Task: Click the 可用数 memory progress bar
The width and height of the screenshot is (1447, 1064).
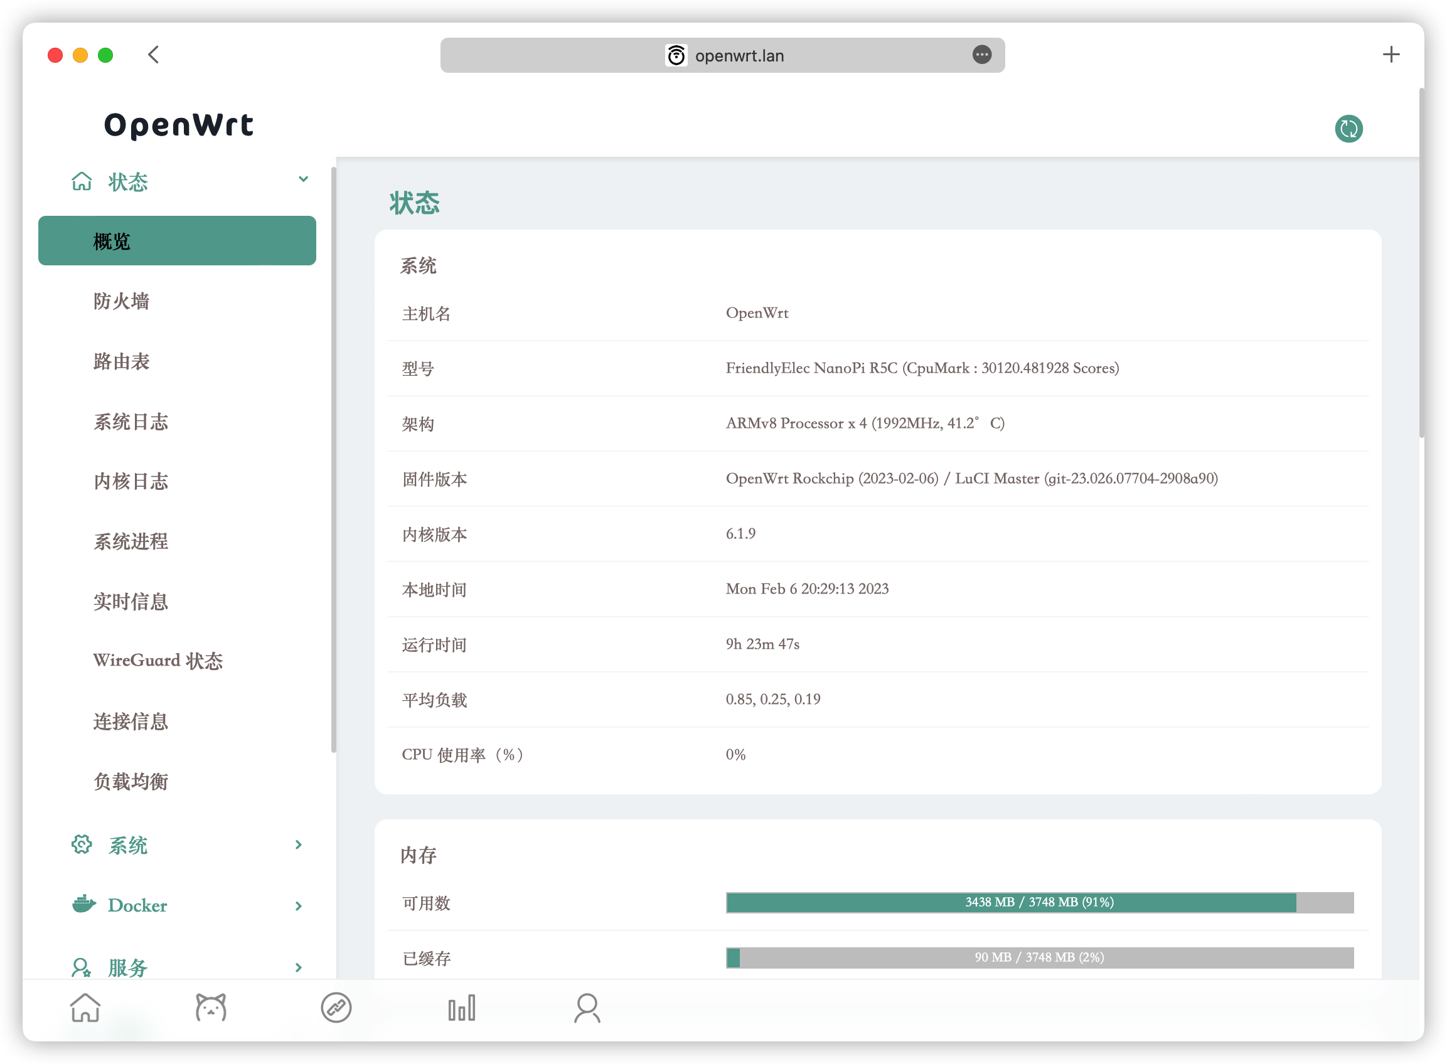Action: pyautogui.click(x=1039, y=902)
